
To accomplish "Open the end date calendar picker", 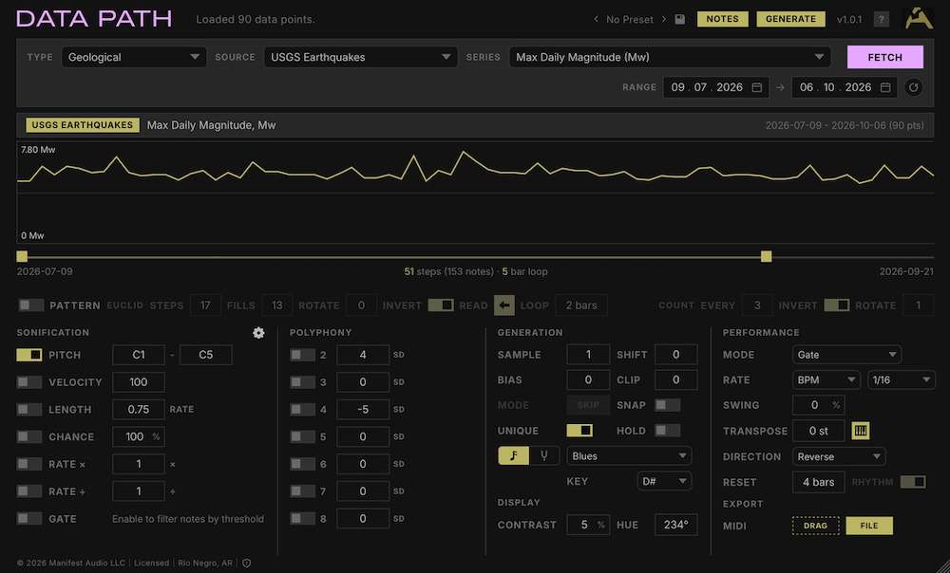I will (x=885, y=87).
